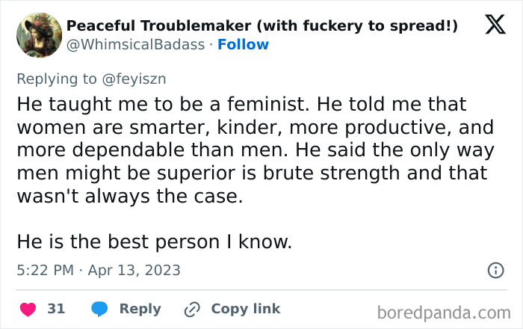Click the 'He is the best person' line
Image resolution: width=523 pixels, height=329 pixels.
[x=153, y=242]
